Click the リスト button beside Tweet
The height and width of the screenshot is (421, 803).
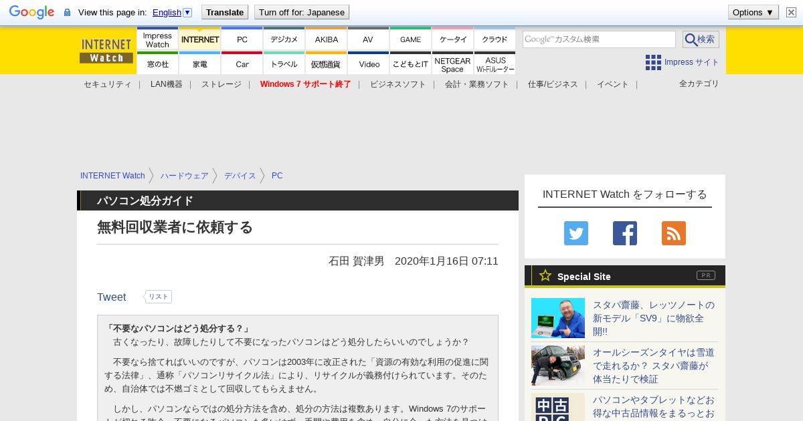point(159,297)
